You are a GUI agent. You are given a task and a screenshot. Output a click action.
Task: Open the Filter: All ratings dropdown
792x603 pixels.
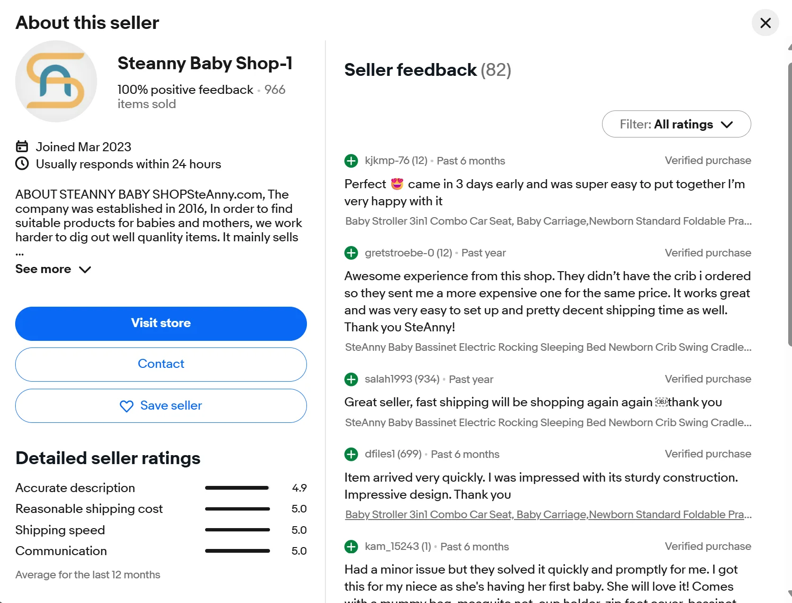[x=676, y=124]
